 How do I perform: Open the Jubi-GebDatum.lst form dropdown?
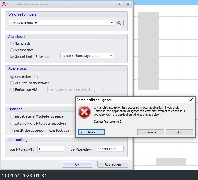pyautogui.click(x=112, y=23)
